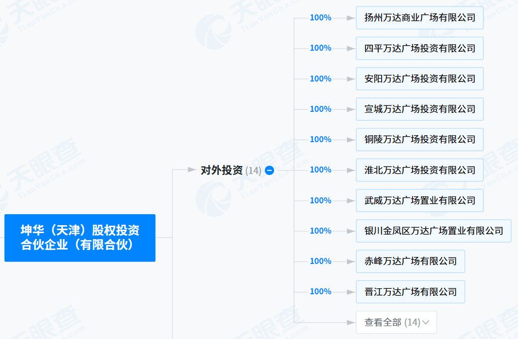View 晋江万达广场有限公司 node
The height and width of the screenshot is (339, 518).
click(410, 292)
